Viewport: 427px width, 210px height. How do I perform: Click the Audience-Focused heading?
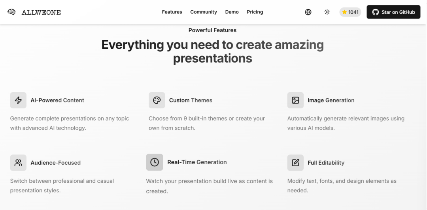pos(56,162)
